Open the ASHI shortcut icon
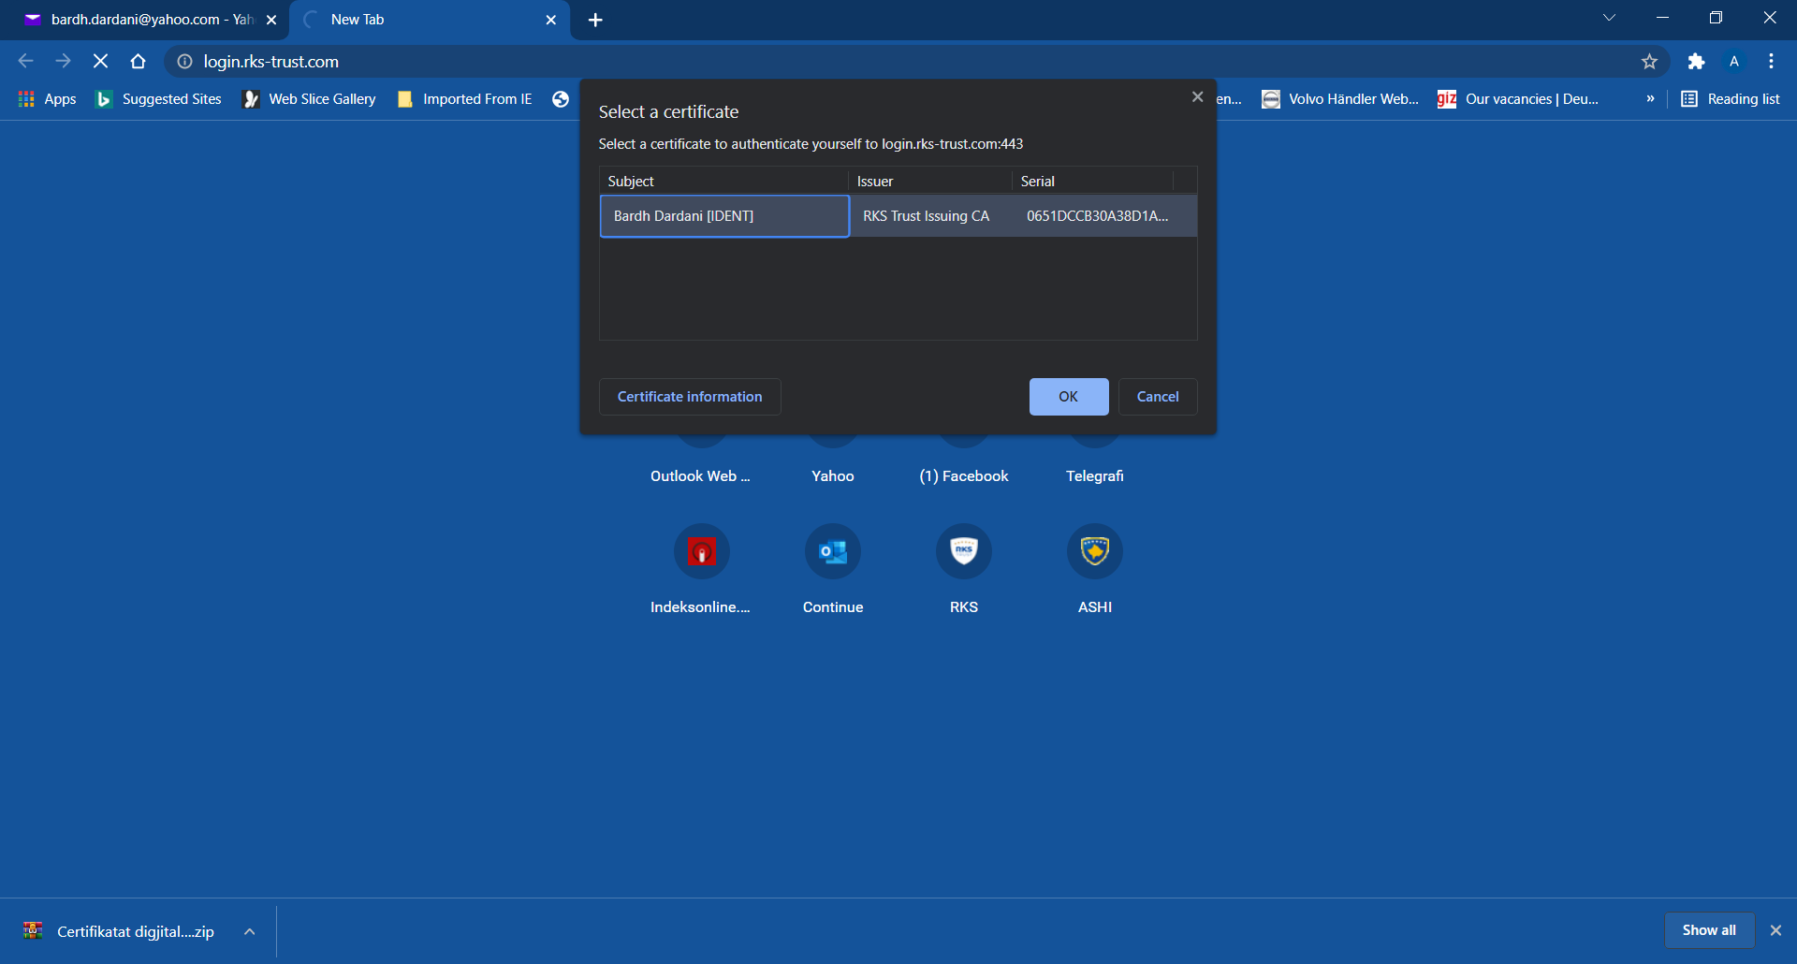The width and height of the screenshot is (1797, 964). coord(1094,551)
